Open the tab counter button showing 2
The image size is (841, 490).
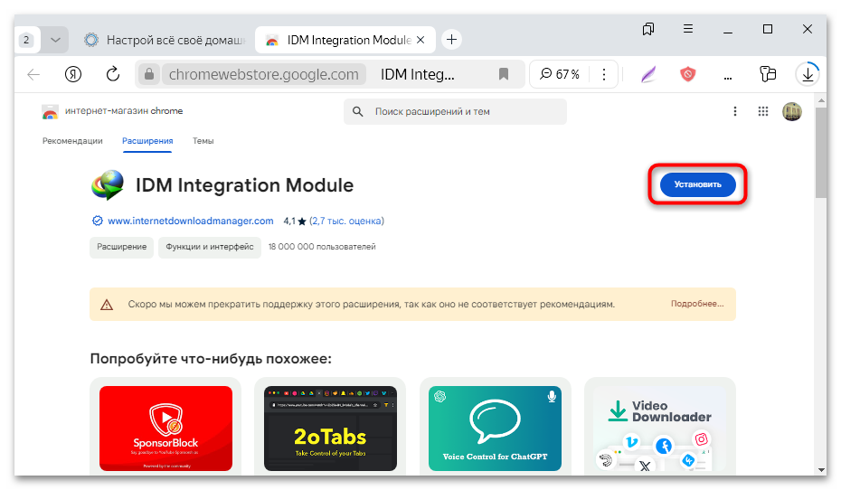coord(27,40)
